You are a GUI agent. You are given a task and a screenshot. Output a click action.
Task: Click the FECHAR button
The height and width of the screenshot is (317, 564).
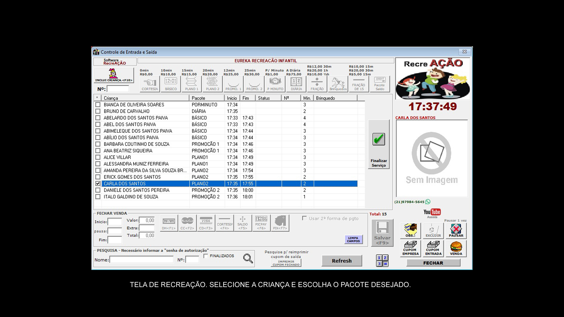click(433, 263)
